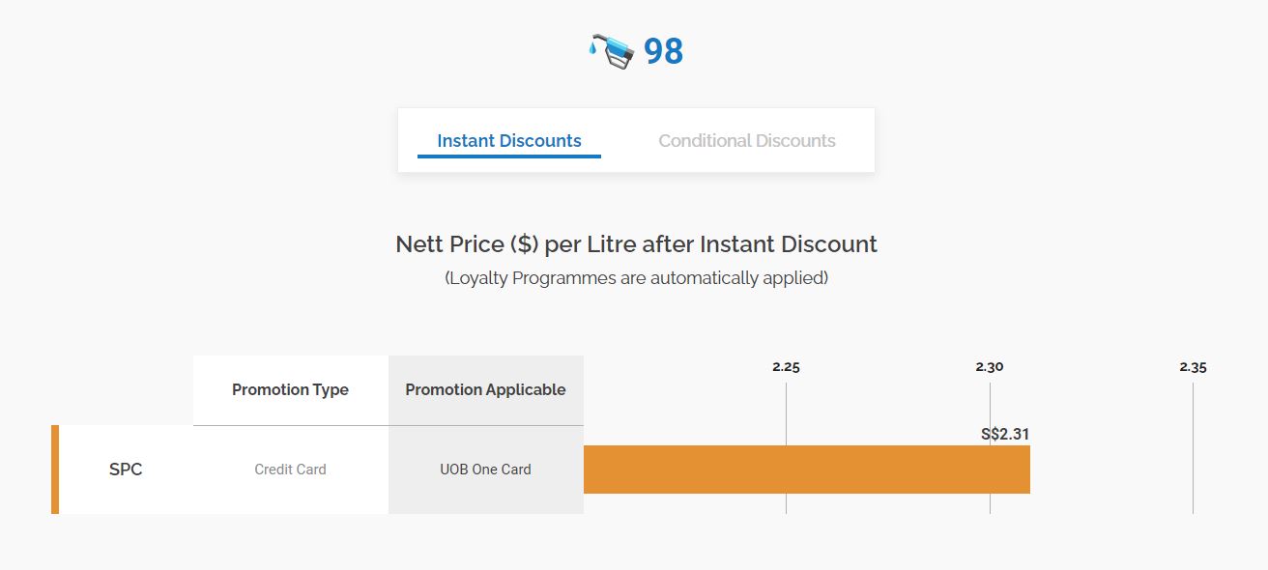Switch to the Instant Discounts tab

coord(509,141)
